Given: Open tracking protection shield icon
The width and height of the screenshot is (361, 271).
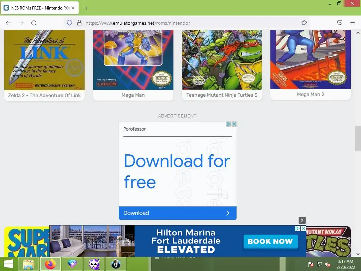Looking at the screenshot, I should coord(69,23).
